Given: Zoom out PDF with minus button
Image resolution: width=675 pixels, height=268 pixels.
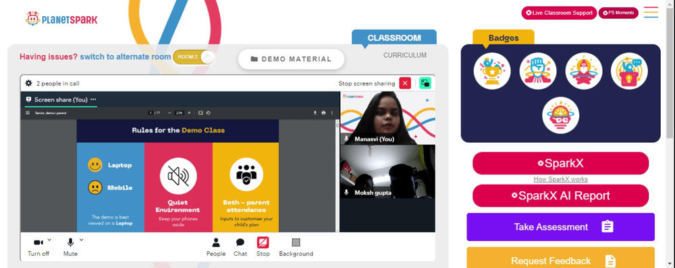Looking at the screenshot, I should point(169,113).
